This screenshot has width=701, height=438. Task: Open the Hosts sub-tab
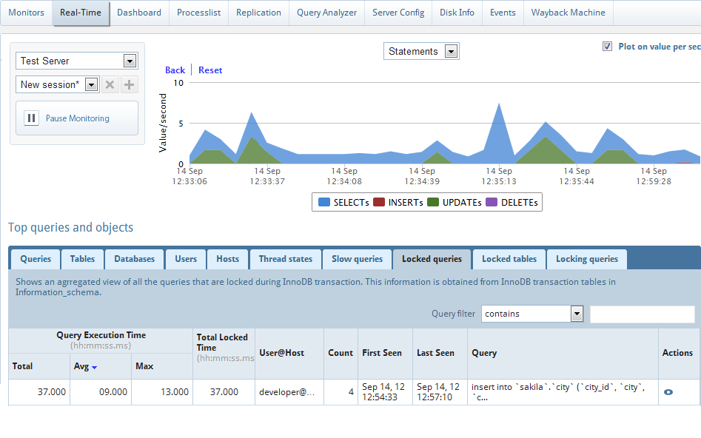coord(227,259)
